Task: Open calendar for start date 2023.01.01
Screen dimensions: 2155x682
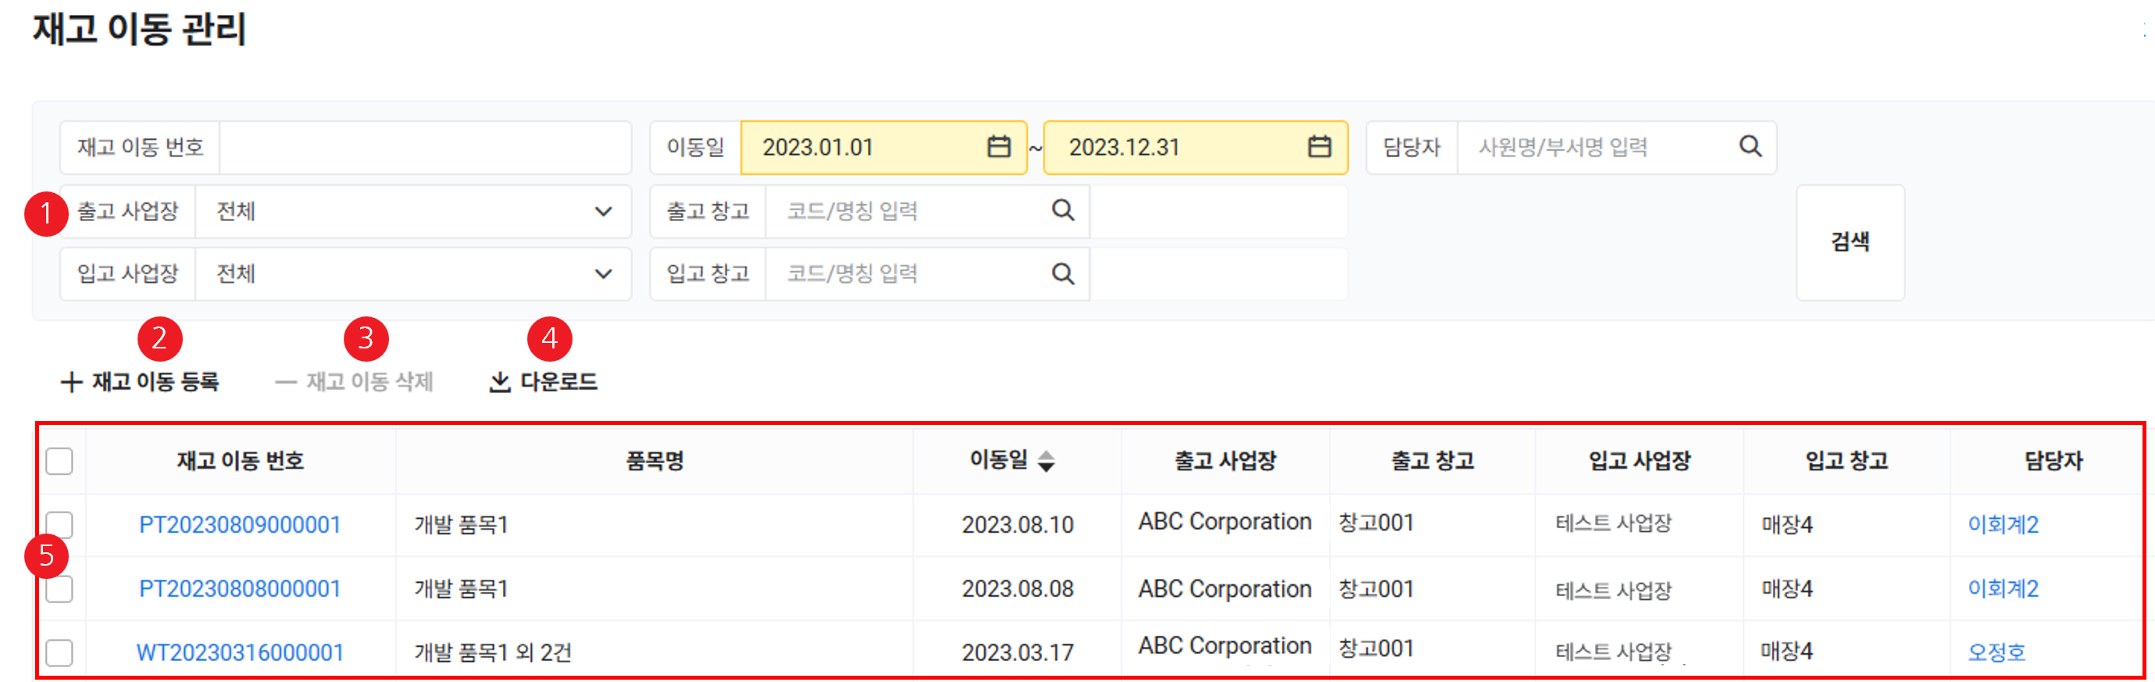Action: [x=998, y=148]
